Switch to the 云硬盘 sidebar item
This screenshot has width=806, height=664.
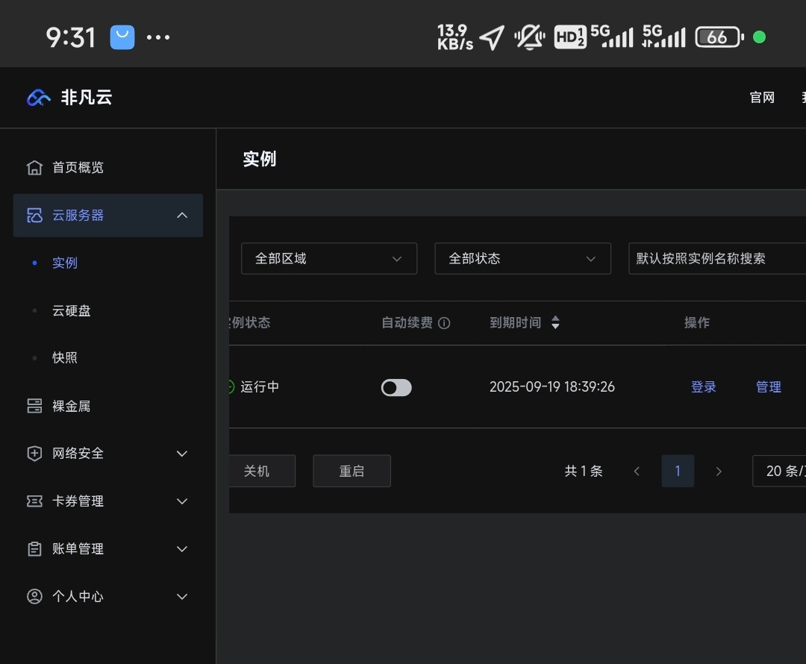(72, 310)
